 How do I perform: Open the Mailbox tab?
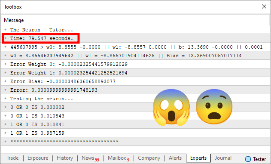click(119, 158)
